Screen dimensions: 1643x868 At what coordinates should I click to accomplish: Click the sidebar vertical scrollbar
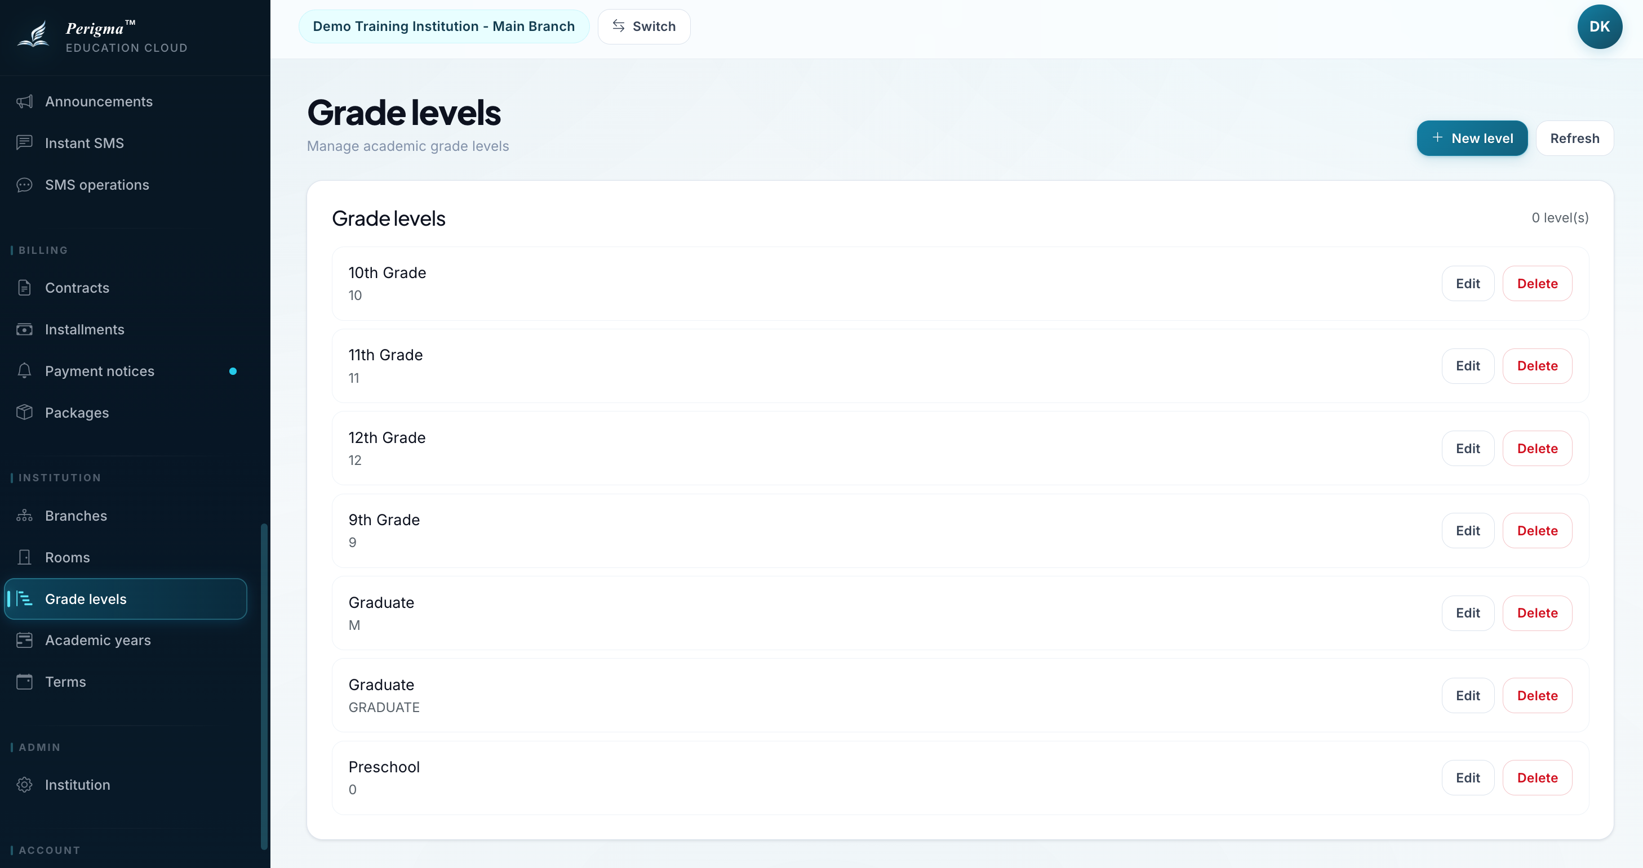264,686
